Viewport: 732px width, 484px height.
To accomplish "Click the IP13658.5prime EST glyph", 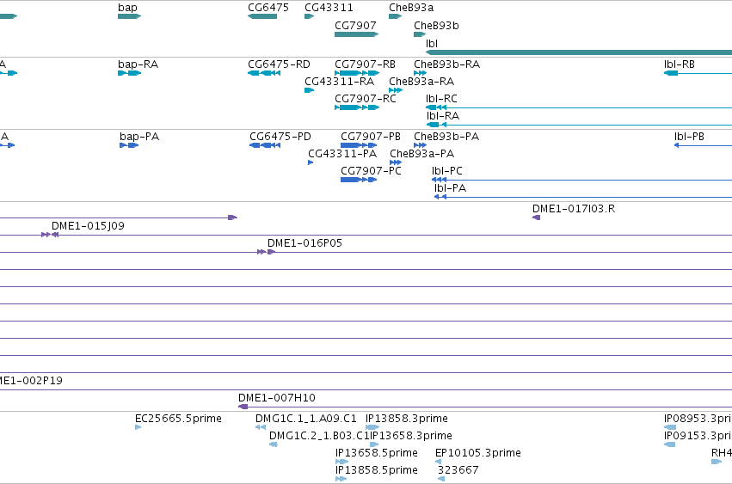I will [342, 462].
